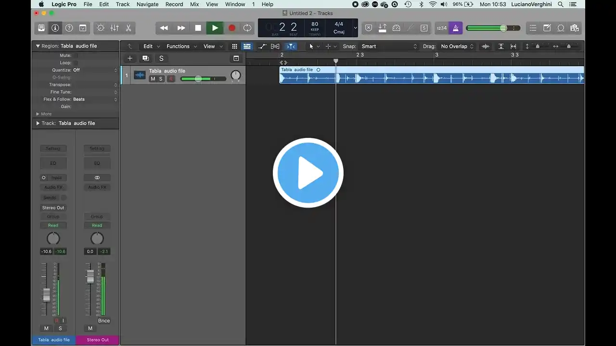Image resolution: width=616 pixels, height=346 pixels.
Task: Toggle the Toolbar display icon
Action: pyautogui.click(x=83, y=28)
